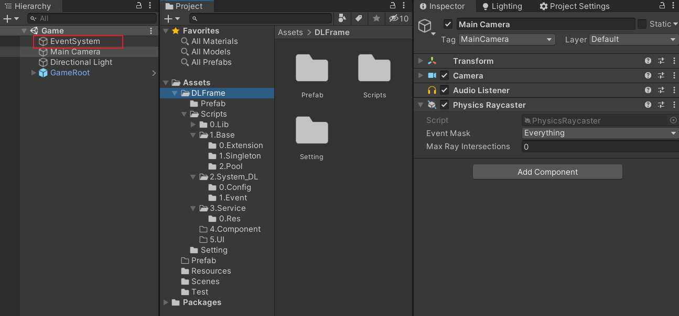Switch to the Lighting tab
This screenshot has height=316, width=679.
pyautogui.click(x=501, y=6)
